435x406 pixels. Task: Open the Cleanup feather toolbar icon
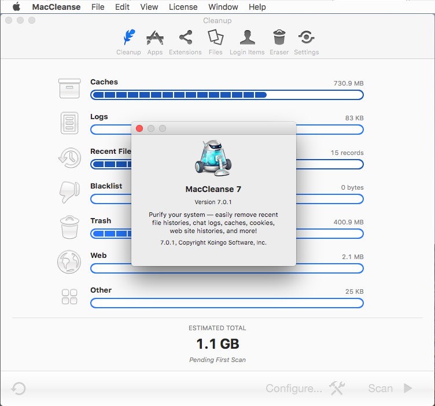tap(129, 37)
